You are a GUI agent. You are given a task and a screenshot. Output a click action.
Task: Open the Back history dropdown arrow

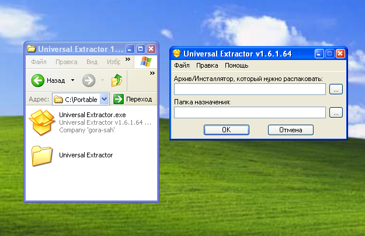pos(72,80)
